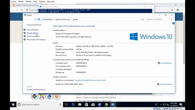Open the Action Center notifications icon

181,105
